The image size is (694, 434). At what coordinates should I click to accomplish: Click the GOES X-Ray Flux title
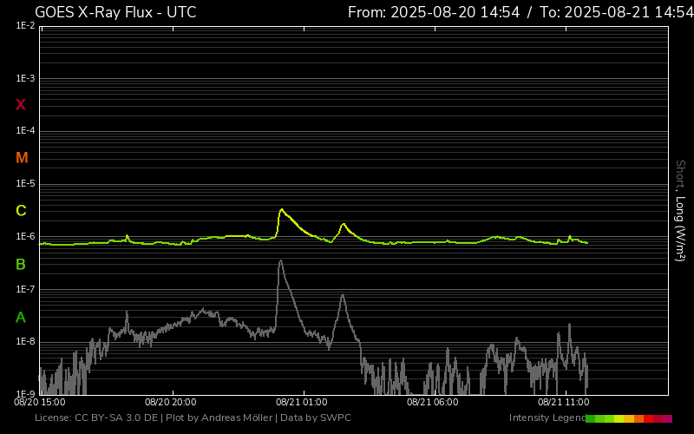(x=115, y=12)
